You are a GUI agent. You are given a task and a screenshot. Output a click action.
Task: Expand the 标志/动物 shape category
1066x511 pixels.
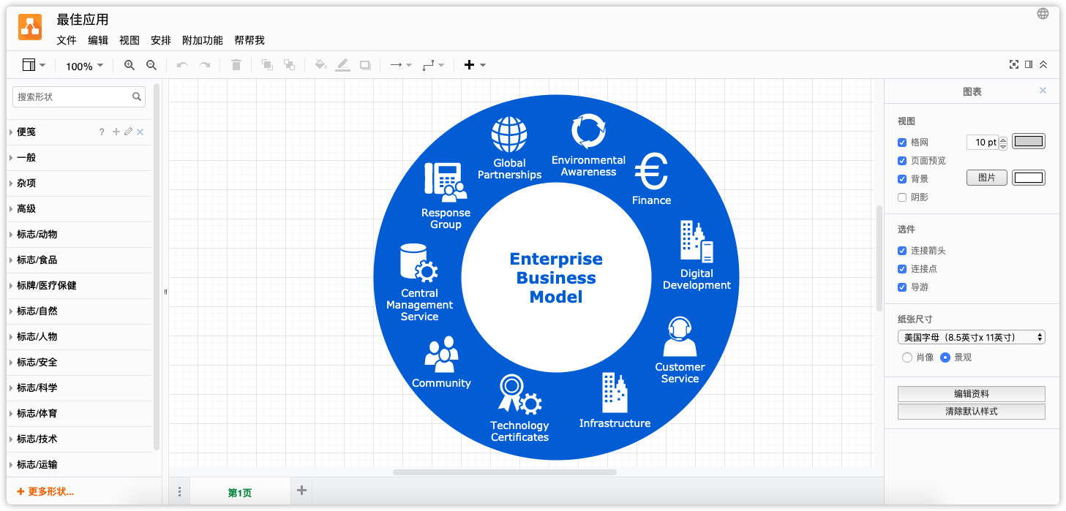coord(79,234)
